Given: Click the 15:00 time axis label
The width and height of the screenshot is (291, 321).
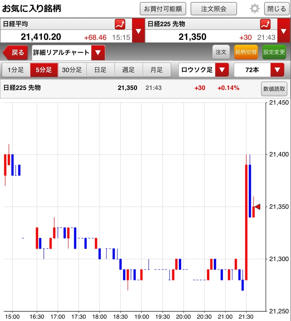Looking at the screenshot, I should (x=12, y=317).
